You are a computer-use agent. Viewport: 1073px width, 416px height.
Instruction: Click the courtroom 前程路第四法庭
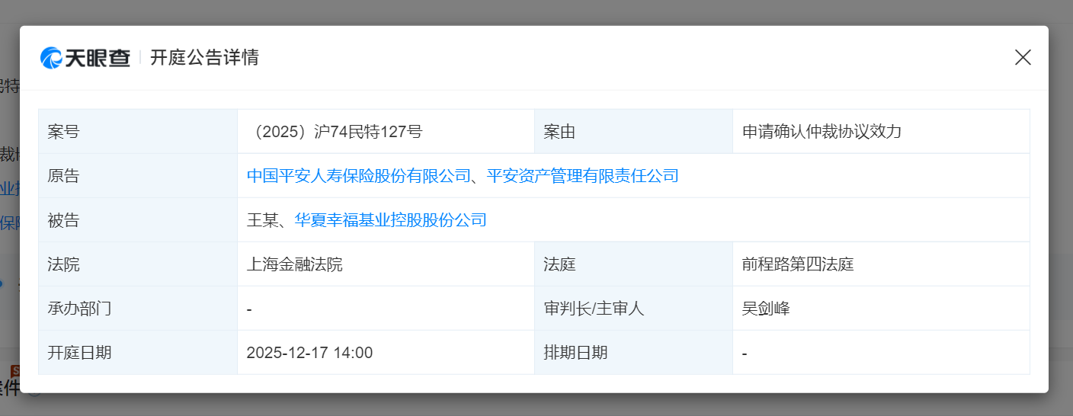[798, 264]
